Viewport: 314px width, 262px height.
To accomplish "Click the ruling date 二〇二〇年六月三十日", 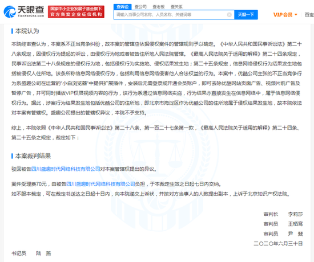I will point(278,243).
